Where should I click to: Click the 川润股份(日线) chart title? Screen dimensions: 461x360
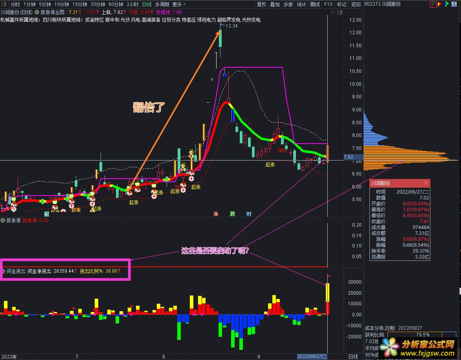pos(17,12)
